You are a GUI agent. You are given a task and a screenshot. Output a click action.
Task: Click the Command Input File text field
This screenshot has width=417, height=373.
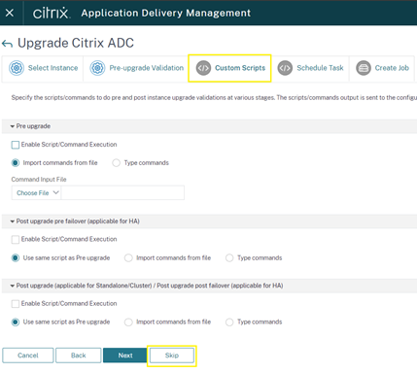122,193
